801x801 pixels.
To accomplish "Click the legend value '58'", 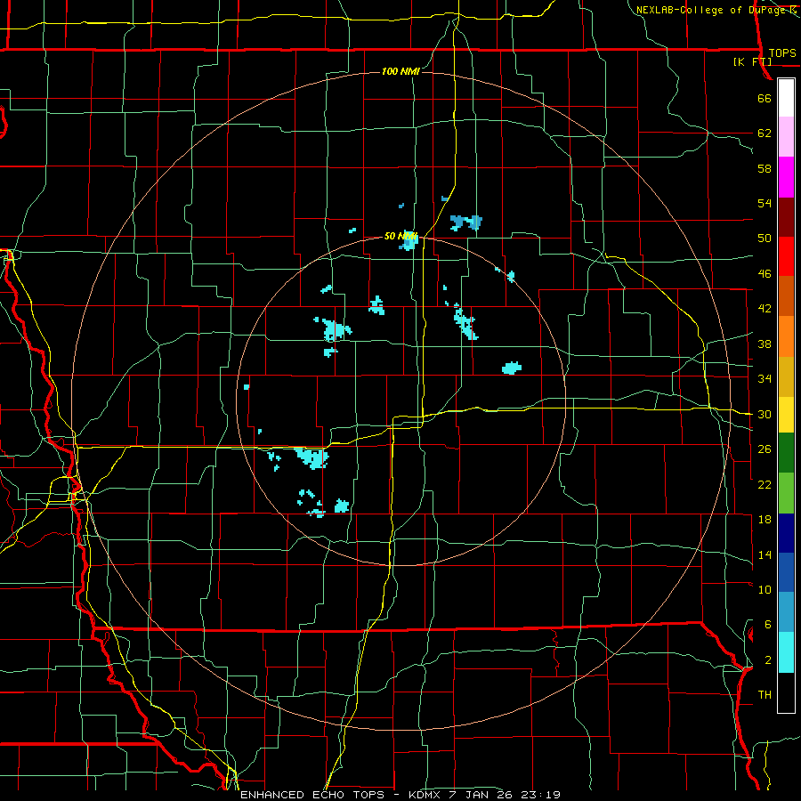I will click(x=765, y=168).
